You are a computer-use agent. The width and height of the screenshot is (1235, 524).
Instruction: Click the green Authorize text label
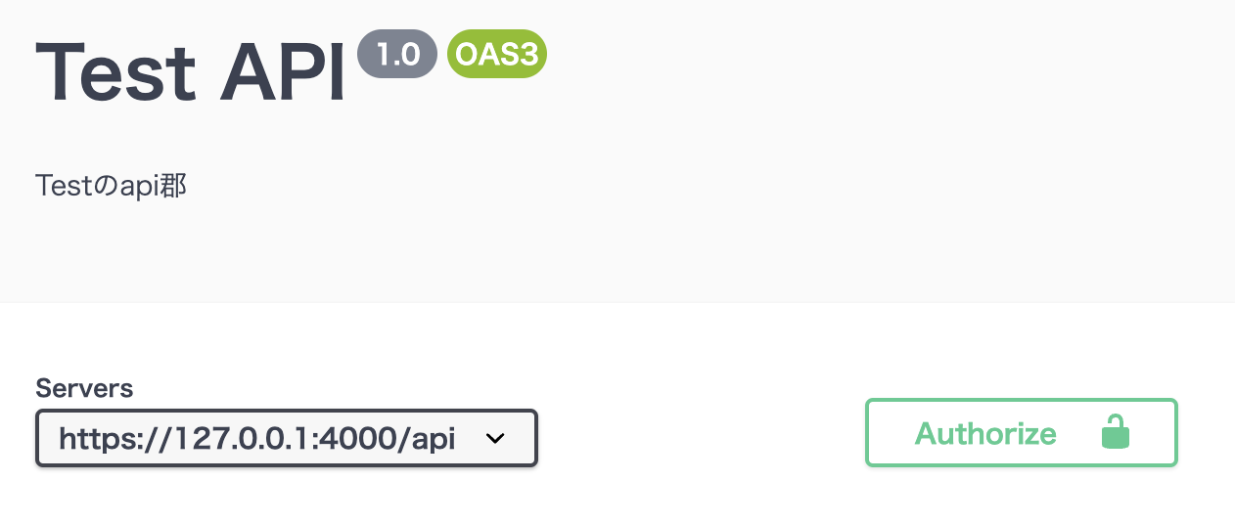pyautogui.click(x=985, y=433)
